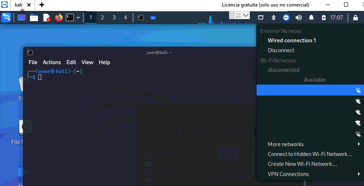This screenshot has height=186, width=364.
Task: Open the Bluetooth tray icon
Action: 274,17
